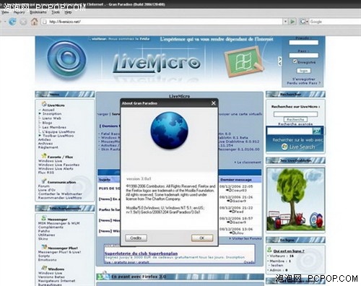This screenshot has width=361, height=286.
Task: Open the Tools menu
Action: pyautogui.click(x=56, y=12)
